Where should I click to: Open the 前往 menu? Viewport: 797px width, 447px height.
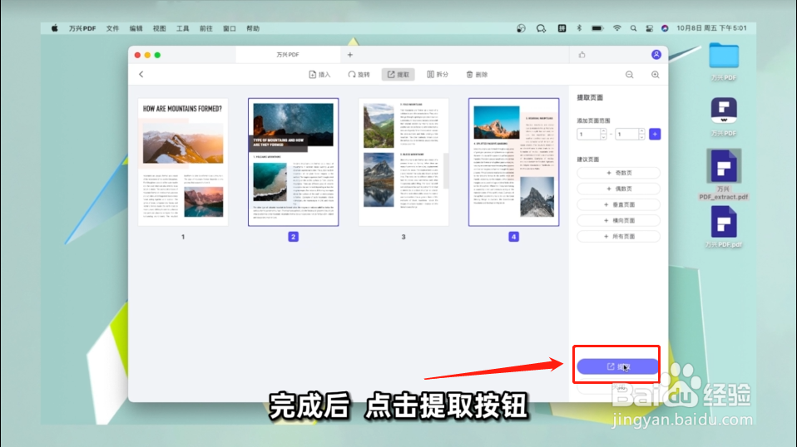tap(205, 28)
